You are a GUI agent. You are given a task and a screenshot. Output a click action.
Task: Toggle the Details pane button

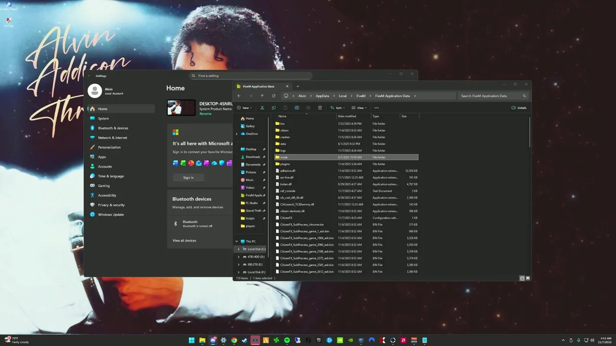519,108
